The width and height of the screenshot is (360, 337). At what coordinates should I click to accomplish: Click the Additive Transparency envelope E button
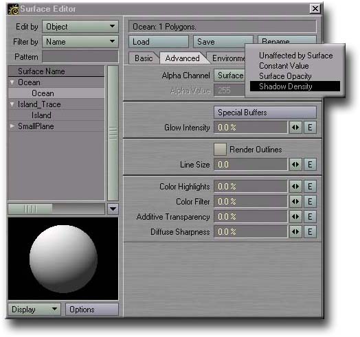point(310,217)
